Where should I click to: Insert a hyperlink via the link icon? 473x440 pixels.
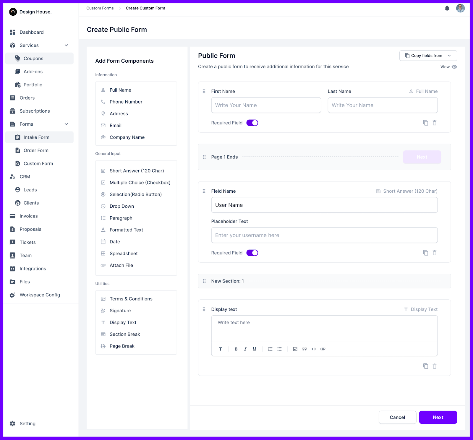point(323,349)
